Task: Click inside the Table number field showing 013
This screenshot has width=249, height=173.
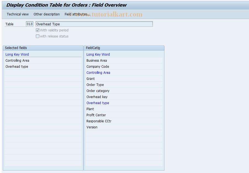Action: [29, 24]
